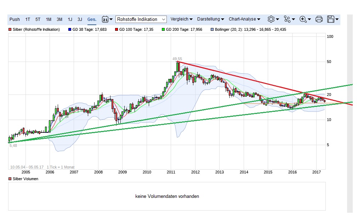
Task: Click the Silber Volumen legend square
Action: click(10, 179)
